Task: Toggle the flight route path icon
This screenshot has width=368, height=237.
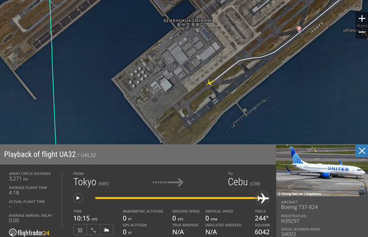Action: pyautogui.click(x=93, y=230)
